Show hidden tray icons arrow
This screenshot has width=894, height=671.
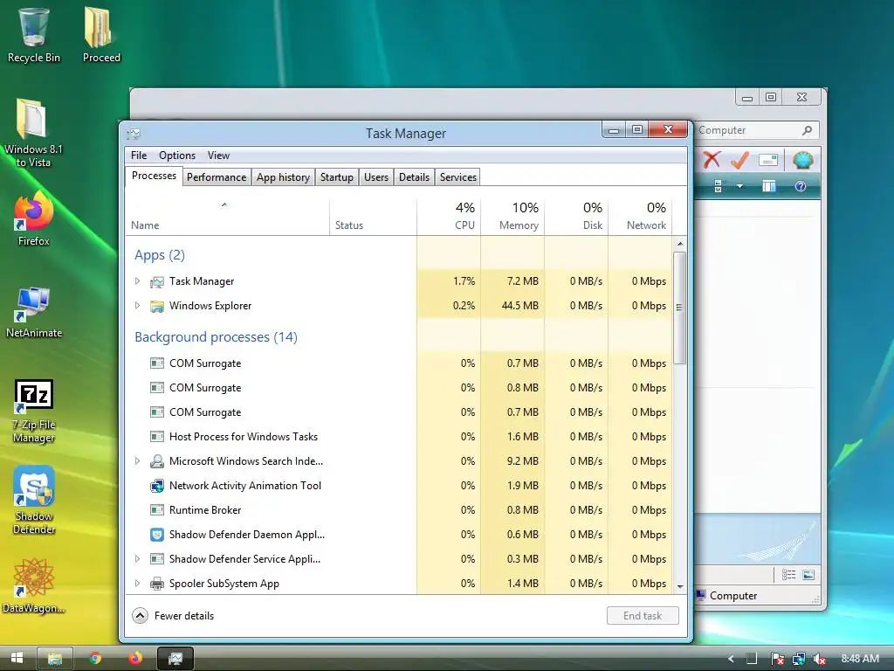point(731,659)
